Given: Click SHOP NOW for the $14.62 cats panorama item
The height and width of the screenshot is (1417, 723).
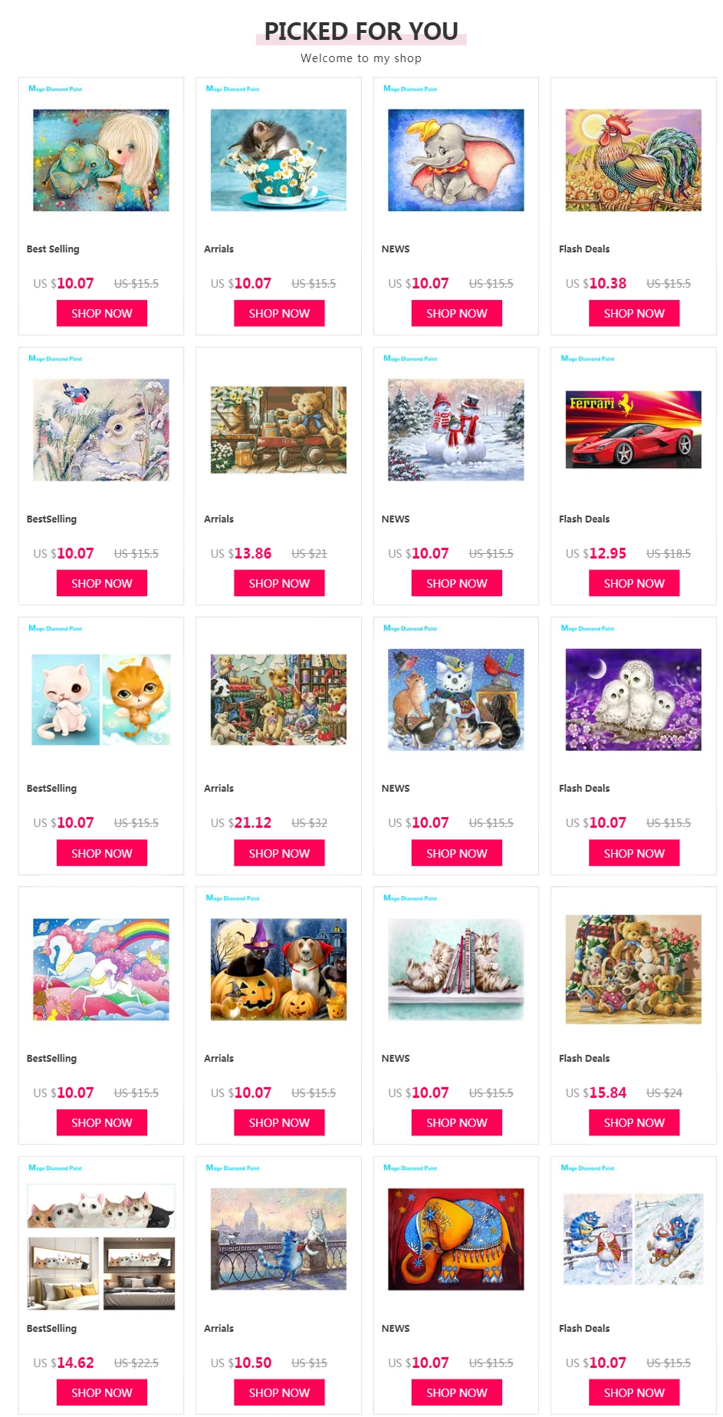Looking at the screenshot, I should tap(102, 1392).
